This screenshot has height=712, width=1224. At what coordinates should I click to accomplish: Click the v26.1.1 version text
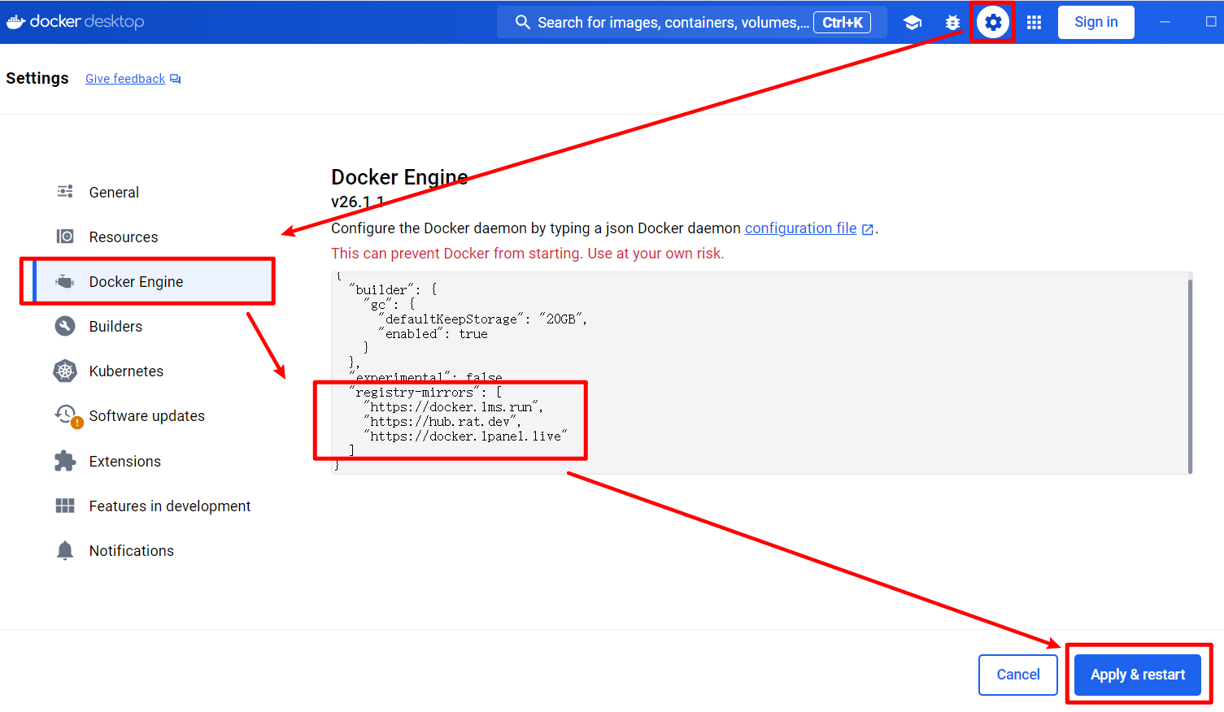coord(358,202)
